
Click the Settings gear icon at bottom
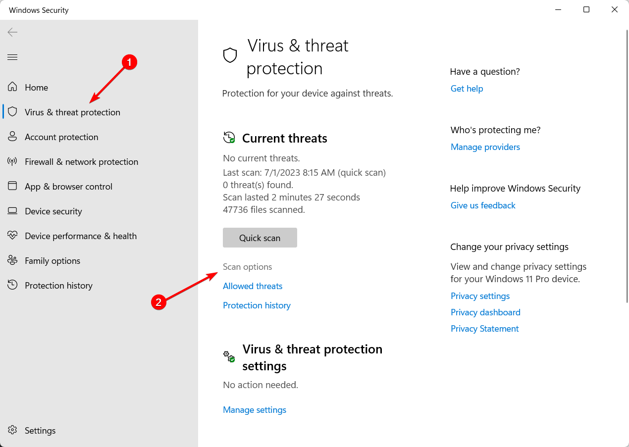(x=12, y=430)
